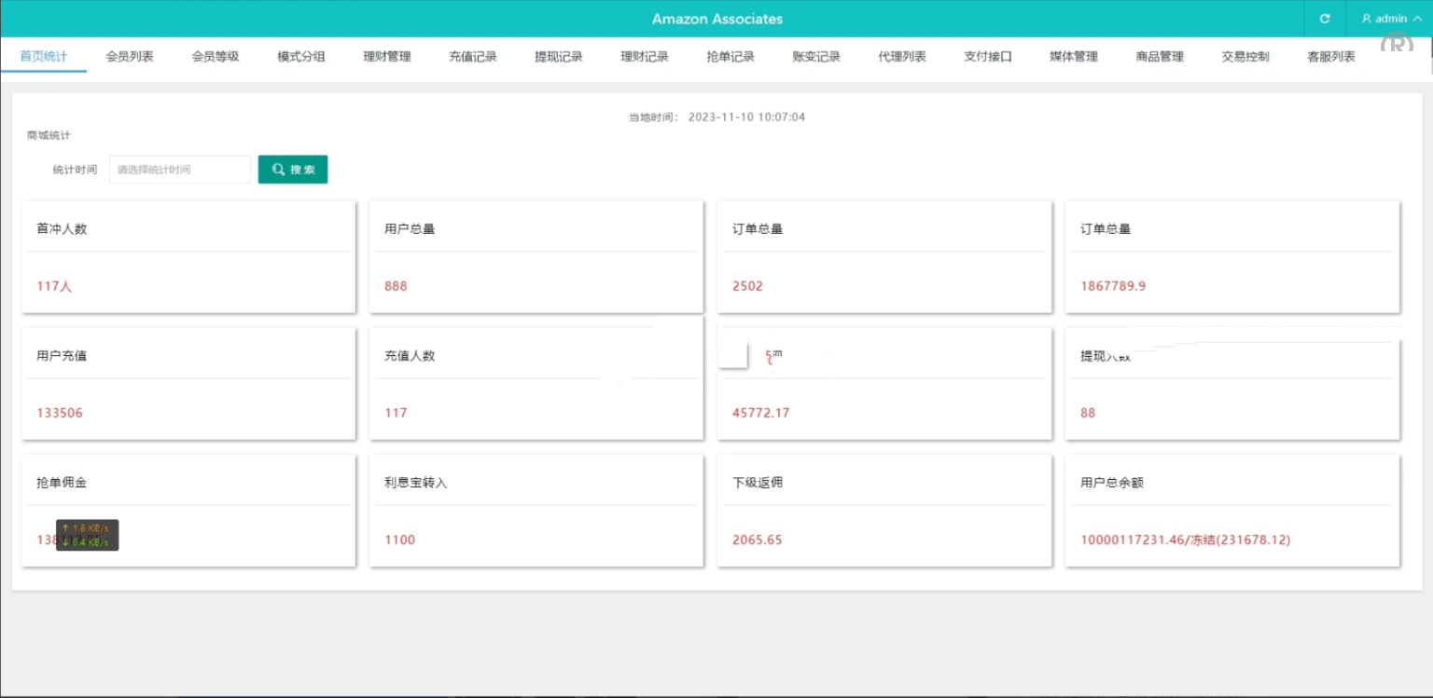Viewport: 1433px width, 698px height.
Task: View the 提现记录 tab
Action: 559,57
